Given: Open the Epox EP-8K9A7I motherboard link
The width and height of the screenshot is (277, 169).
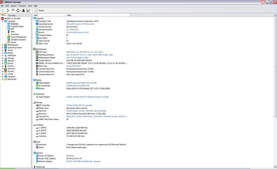Looking at the screenshot, I should pos(89,55).
